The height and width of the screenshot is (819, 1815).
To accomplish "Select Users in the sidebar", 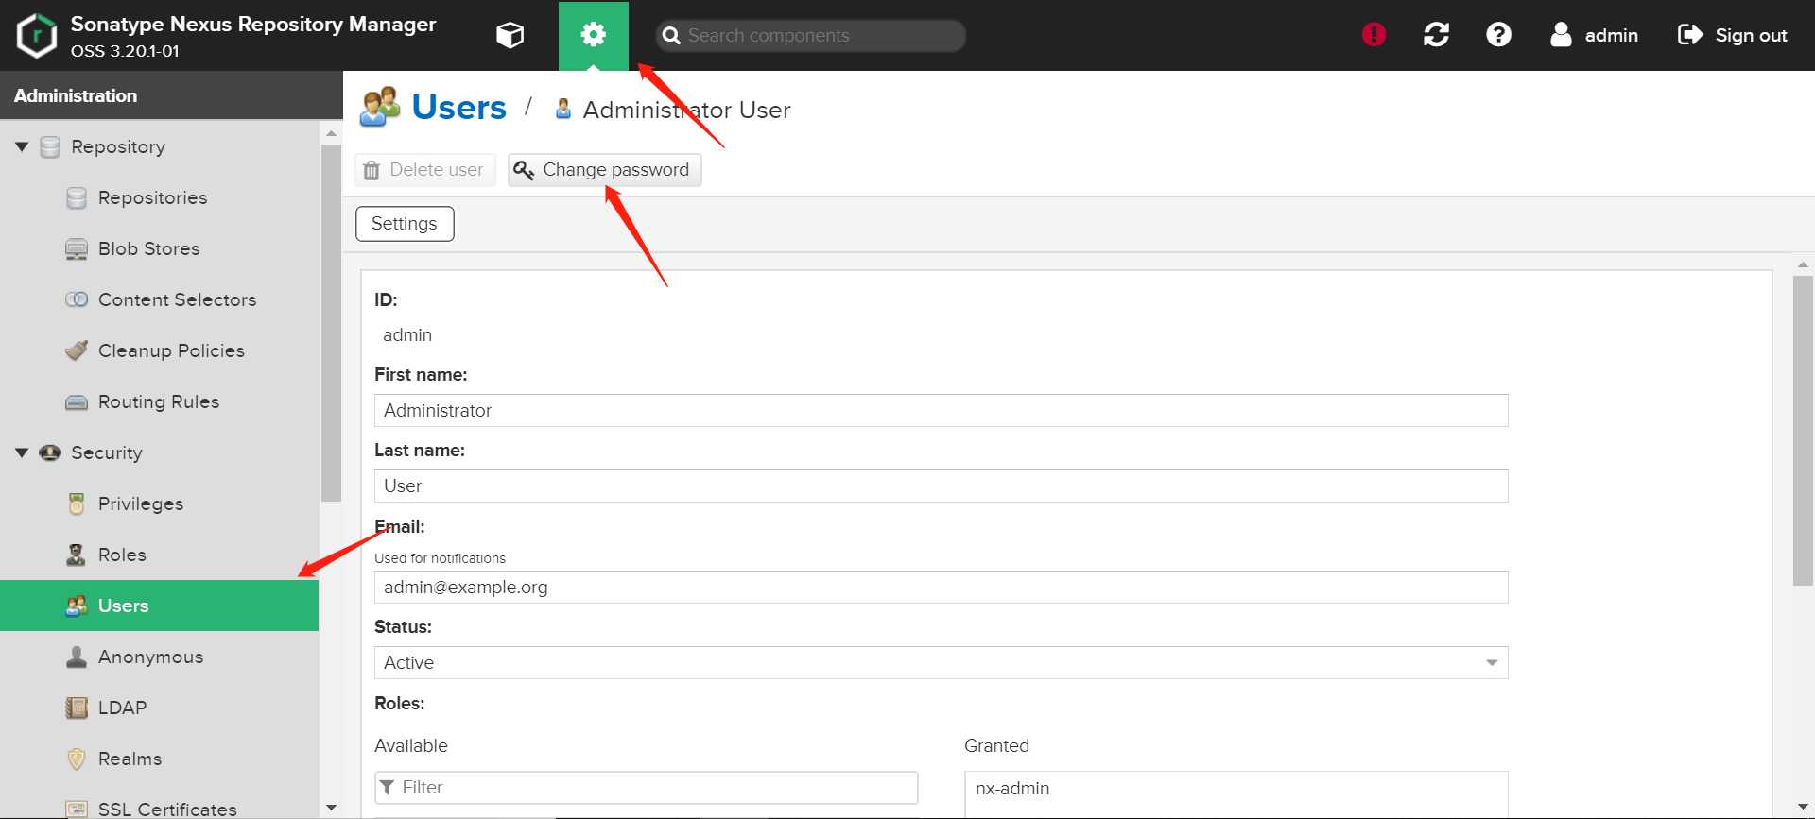I will pyautogui.click(x=159, y=606).
